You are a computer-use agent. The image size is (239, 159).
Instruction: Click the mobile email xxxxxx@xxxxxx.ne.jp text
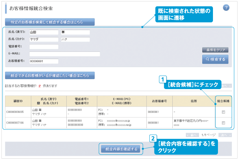coord(119,125)
